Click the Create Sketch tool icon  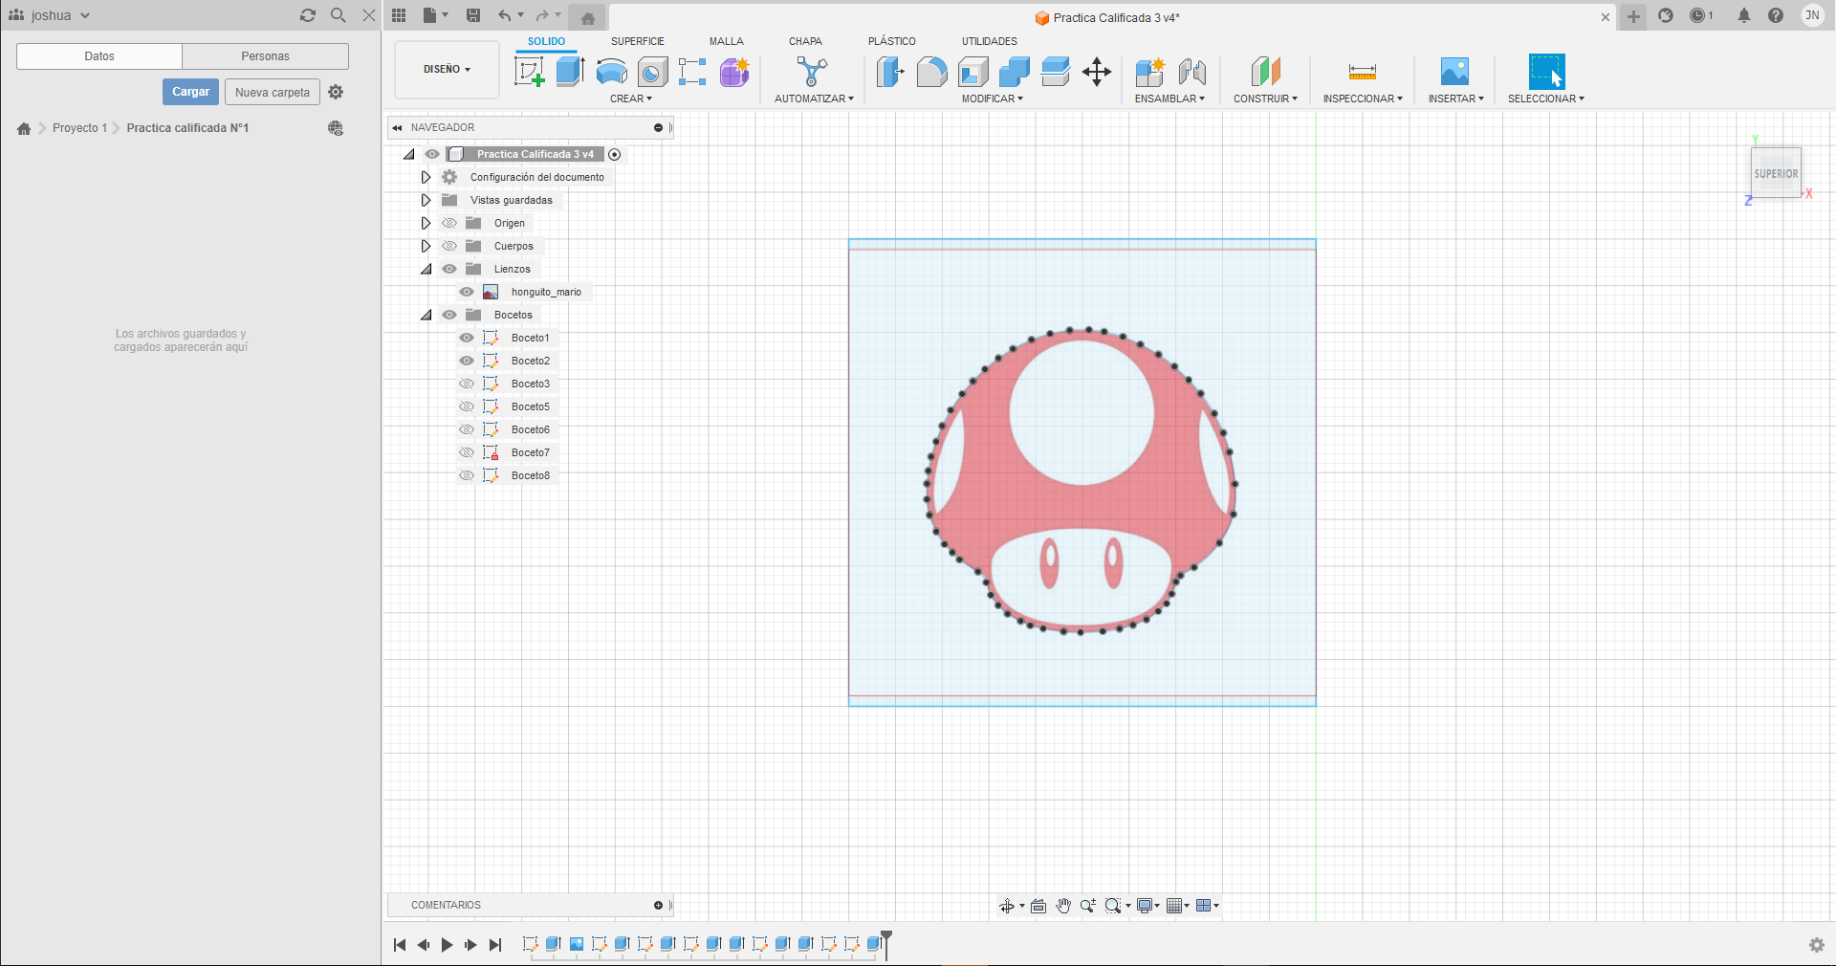[x=529, y=72]
